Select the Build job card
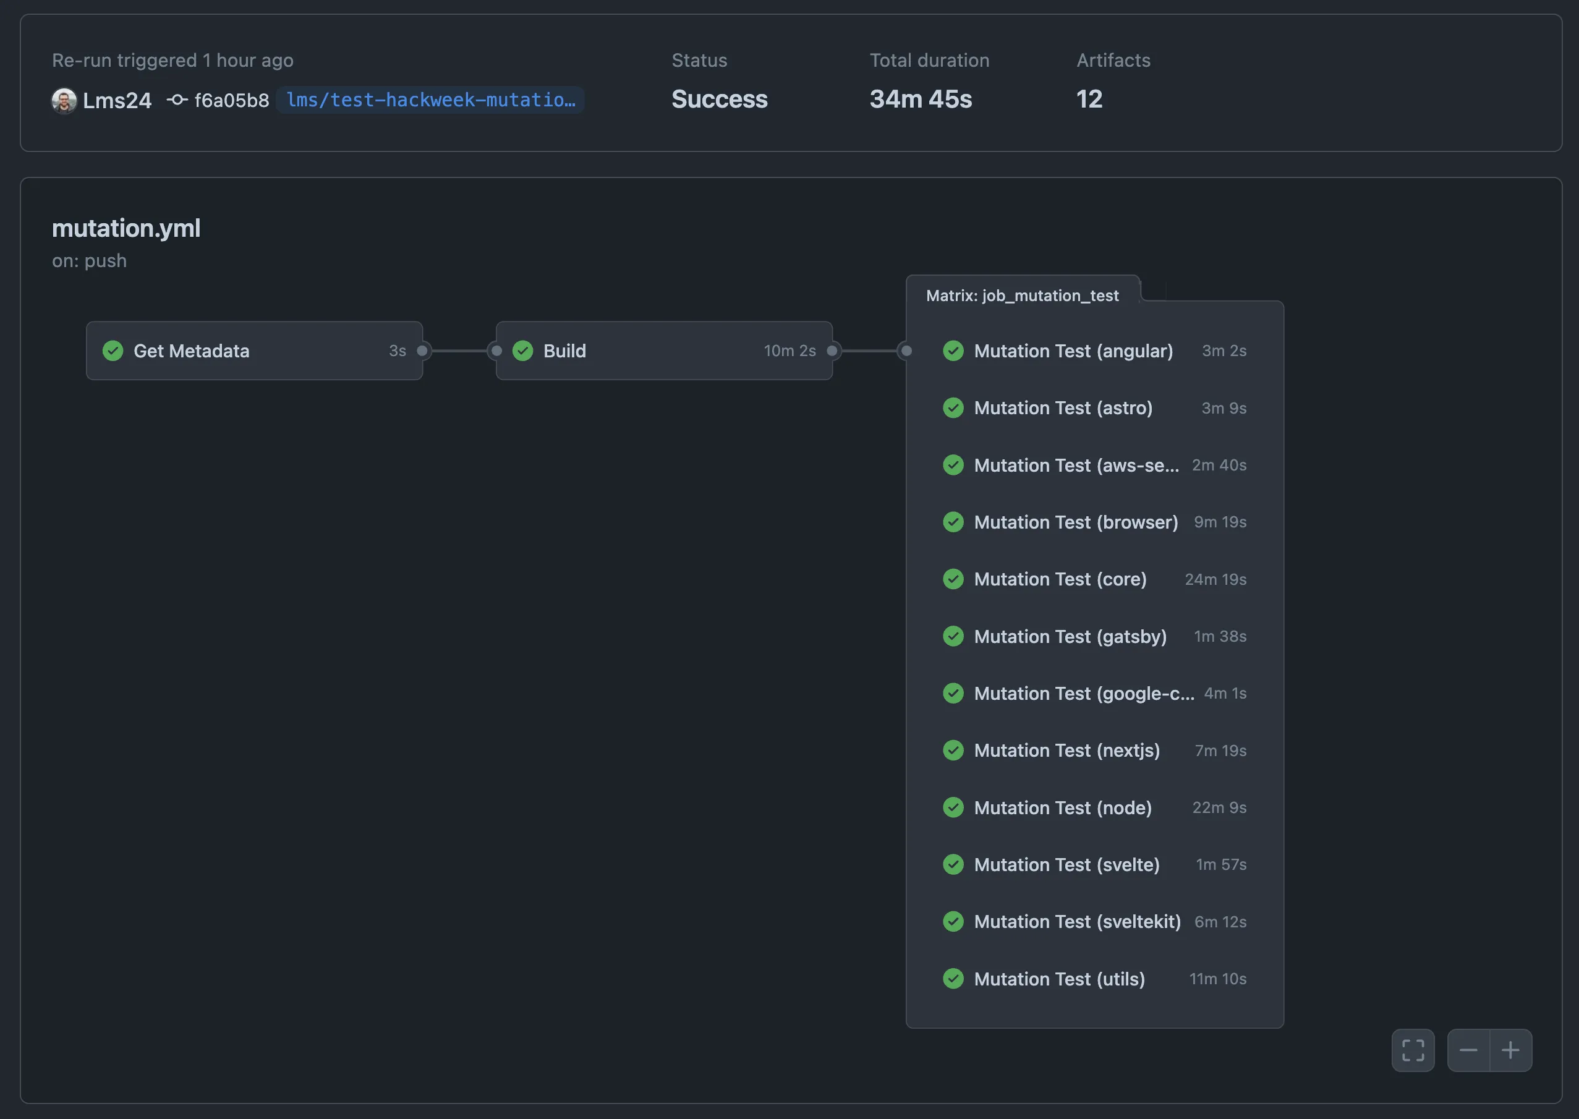 coord(663,351)
